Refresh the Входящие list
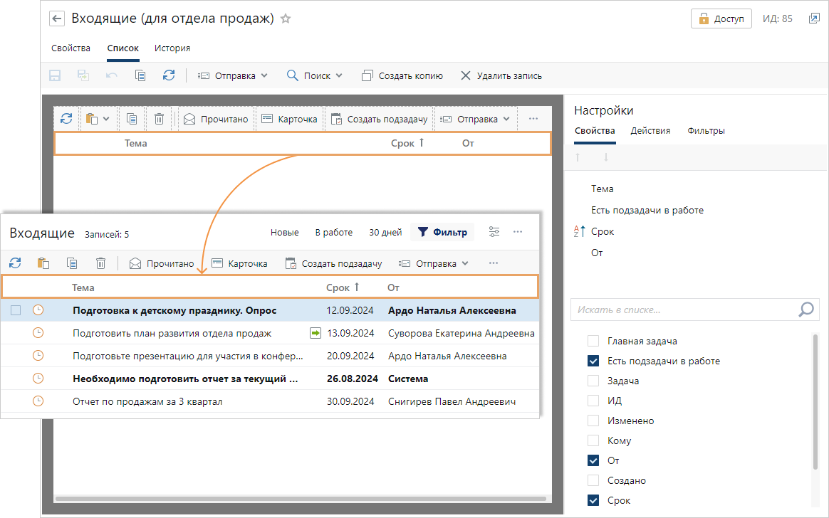829x518 pixels. [x=16, y=263]
